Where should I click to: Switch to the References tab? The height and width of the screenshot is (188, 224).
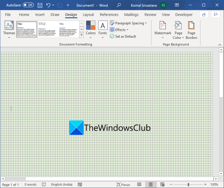(x=109, y=15)
